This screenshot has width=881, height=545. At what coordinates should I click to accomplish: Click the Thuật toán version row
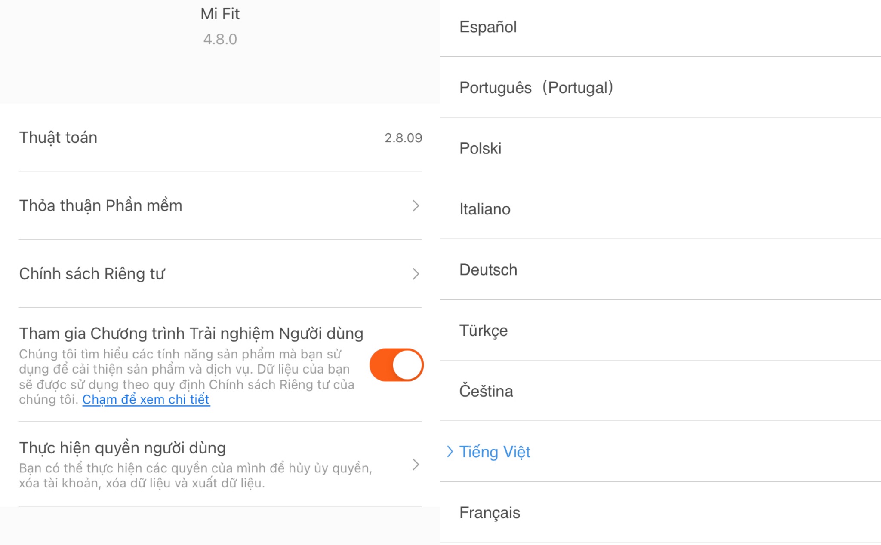(x=220, y=138)
